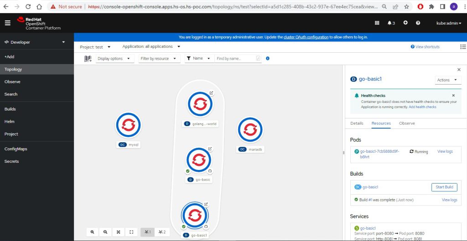
Task: Switch to Resources tab
Action: coord(381,123)
